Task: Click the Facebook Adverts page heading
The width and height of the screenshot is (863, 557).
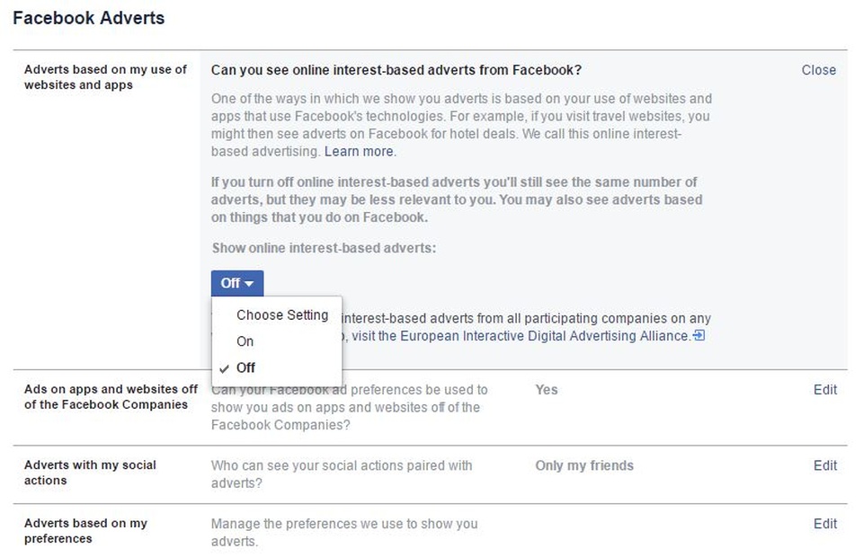Action: (x=88, y=17)
